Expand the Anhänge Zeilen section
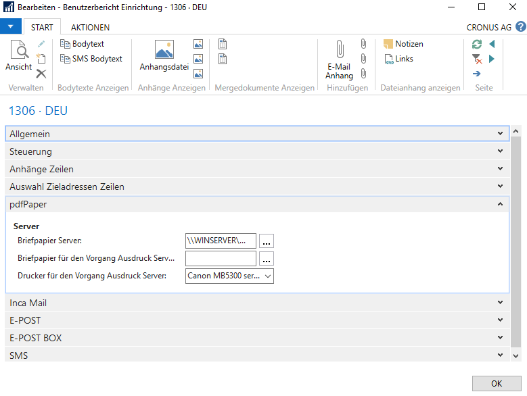Screen dimensions: 527x396 coord(258,169)
